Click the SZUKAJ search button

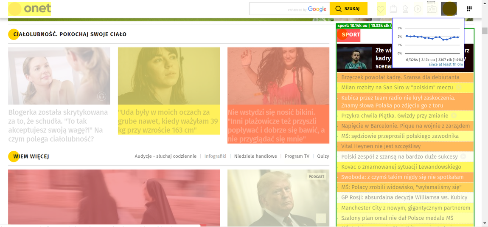(x=348, y=9)
